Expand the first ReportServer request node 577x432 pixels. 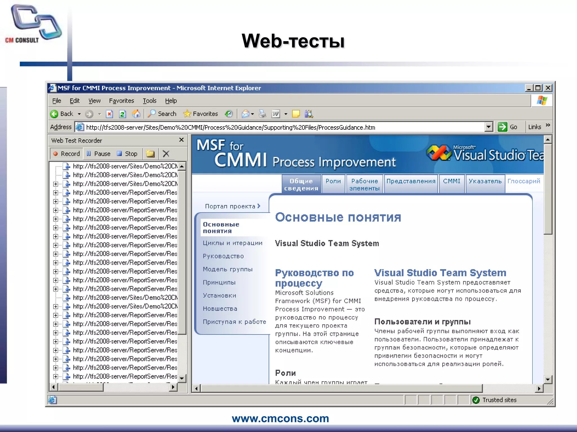pos(56,193)
